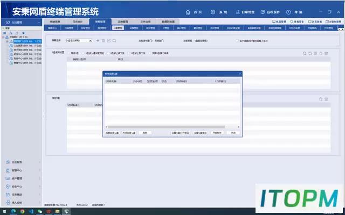This screenshot has width=345, height=215.
Task: Click the trash icon beside the policy plus icon
Action: pyautogui.click(x=103, y=41)
